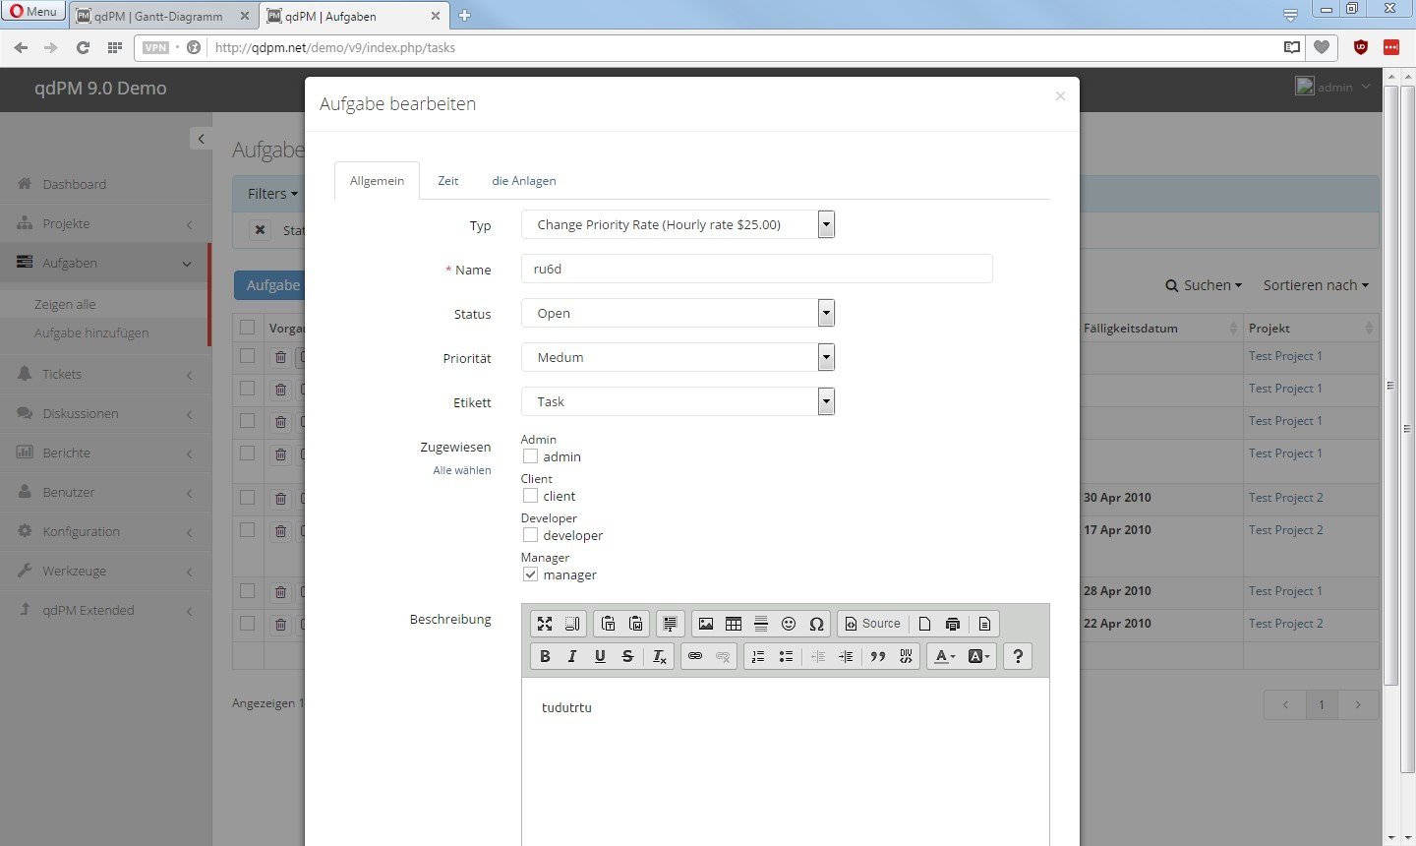Viewport: 1416px width, 846px height.
Task: Switch to the die Anlagen tab
Action: (x=524, y=181)
